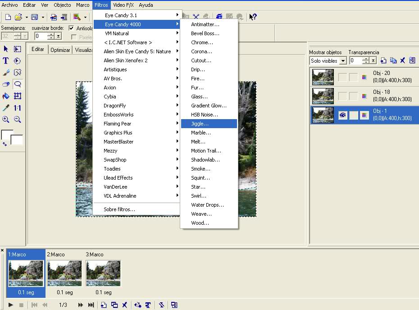This screenshot has height=310, width=419.
Task: Add blank frame in frame panel
Action: pos(104,305)
